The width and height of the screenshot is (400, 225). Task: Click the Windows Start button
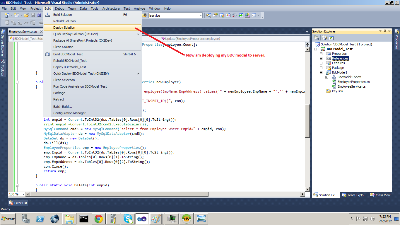pyautogui.click(x=8, y=219)
